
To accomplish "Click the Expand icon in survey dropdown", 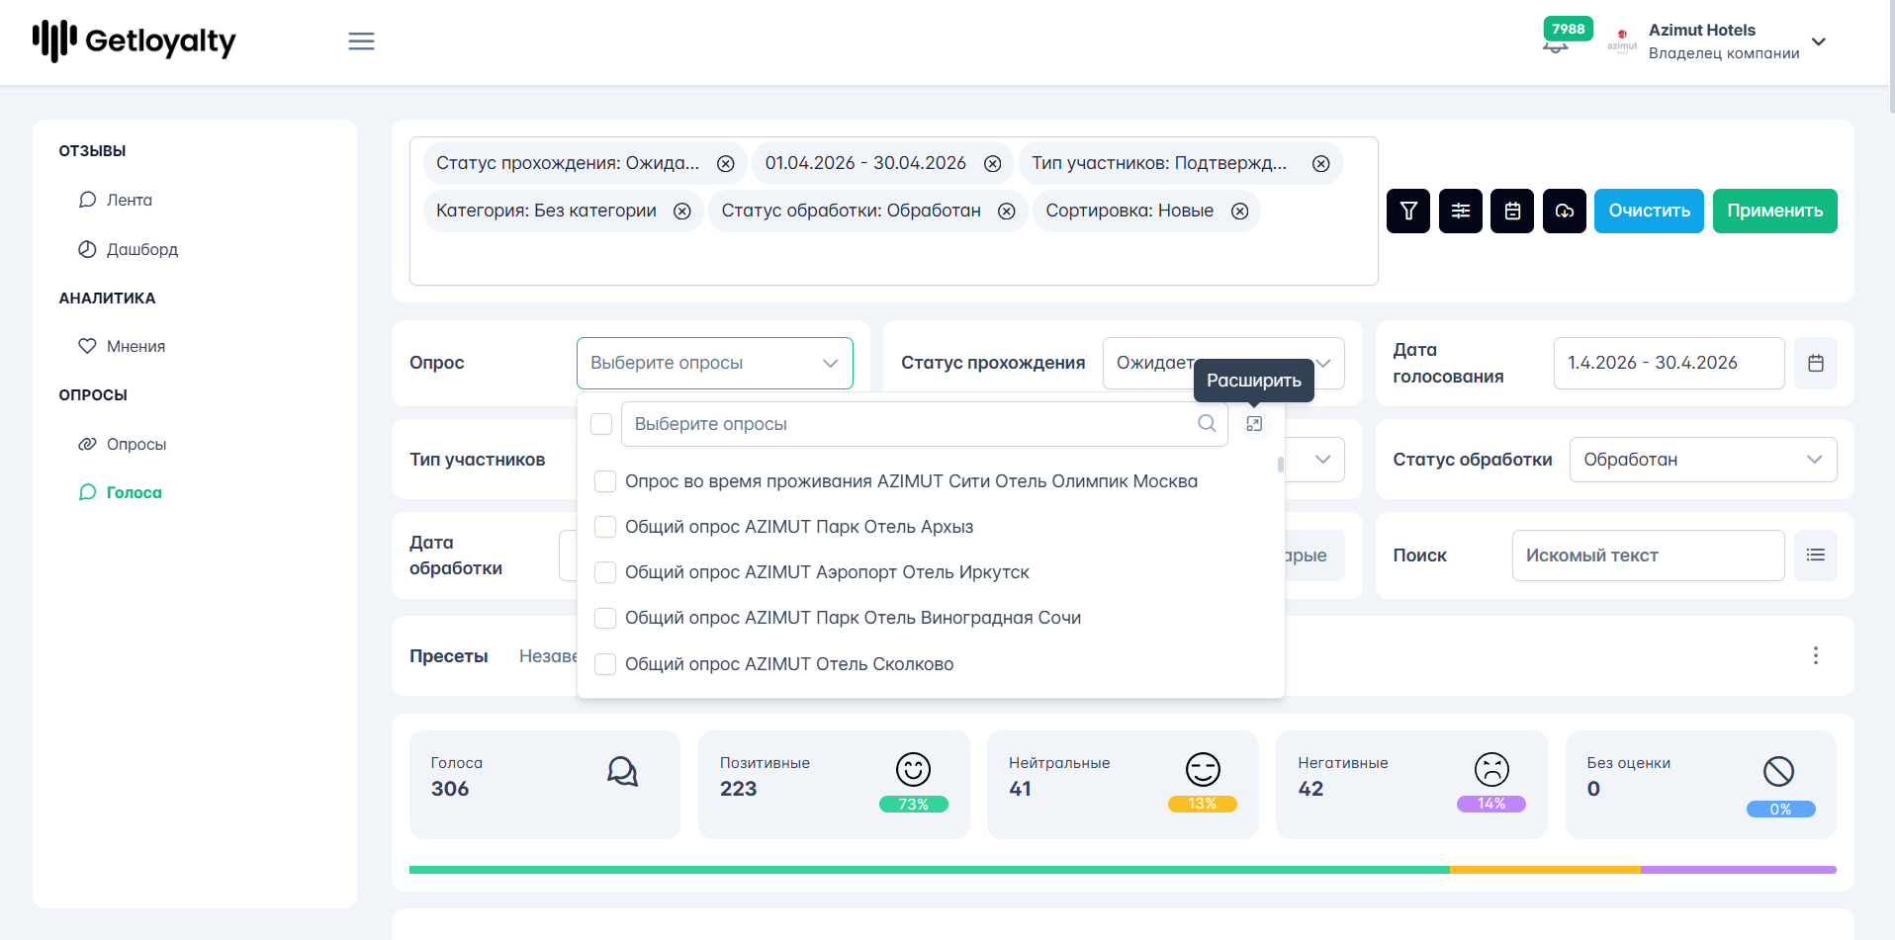I will click(1254, 424).
